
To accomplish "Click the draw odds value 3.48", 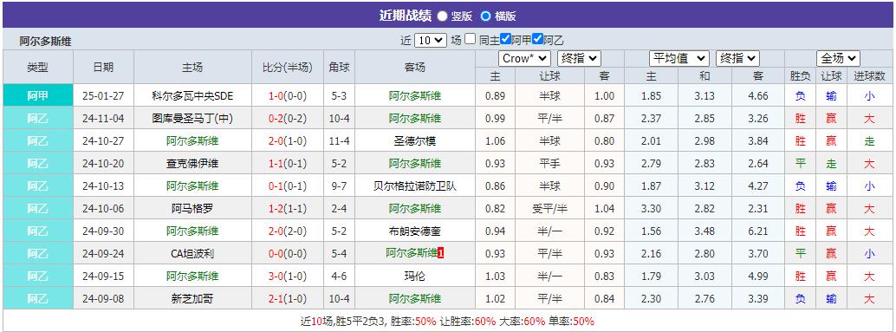I will click(704, 231).
